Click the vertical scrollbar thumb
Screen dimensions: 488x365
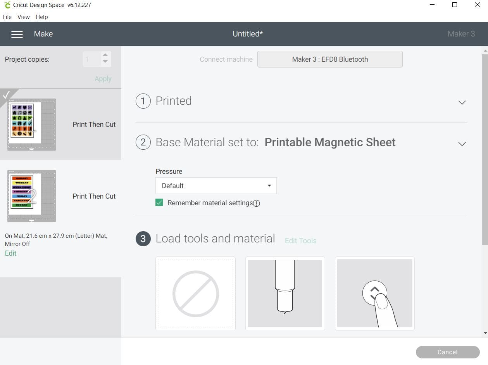[x=485, y=149]
